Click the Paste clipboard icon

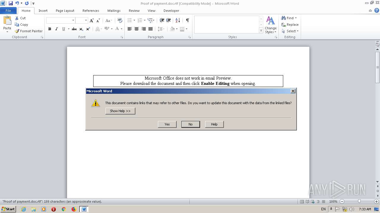pyautogui.click(x=7, y=20)
